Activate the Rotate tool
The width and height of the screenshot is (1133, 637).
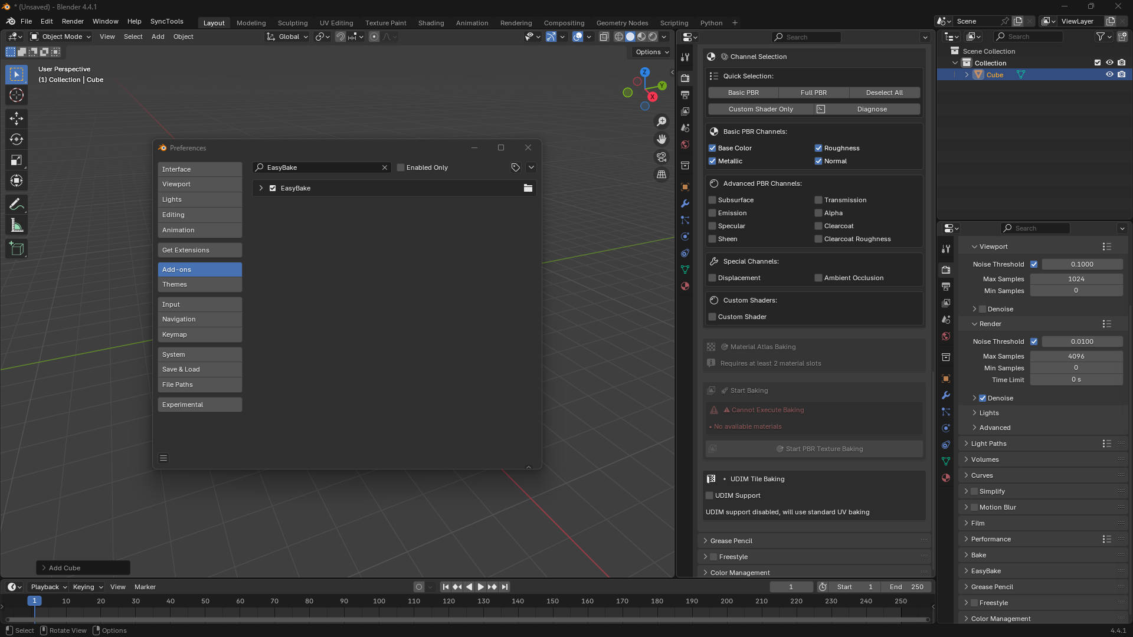[x=17, y=139]
